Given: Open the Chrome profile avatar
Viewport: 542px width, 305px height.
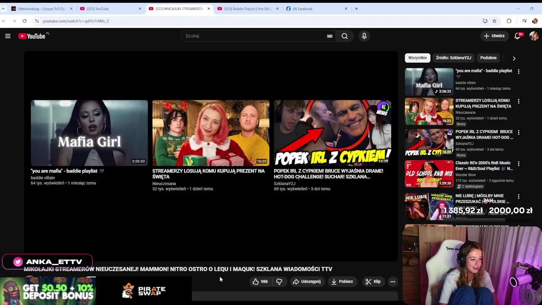Looking at the screenshot, I should (535, 21).
